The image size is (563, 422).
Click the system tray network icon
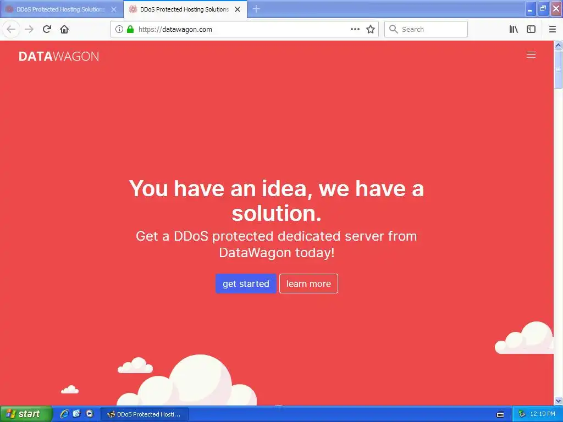(522, 414)
